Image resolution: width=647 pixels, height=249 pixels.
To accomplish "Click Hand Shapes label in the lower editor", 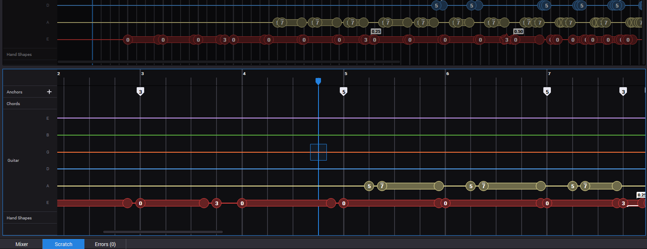I will tap(19, 218).
